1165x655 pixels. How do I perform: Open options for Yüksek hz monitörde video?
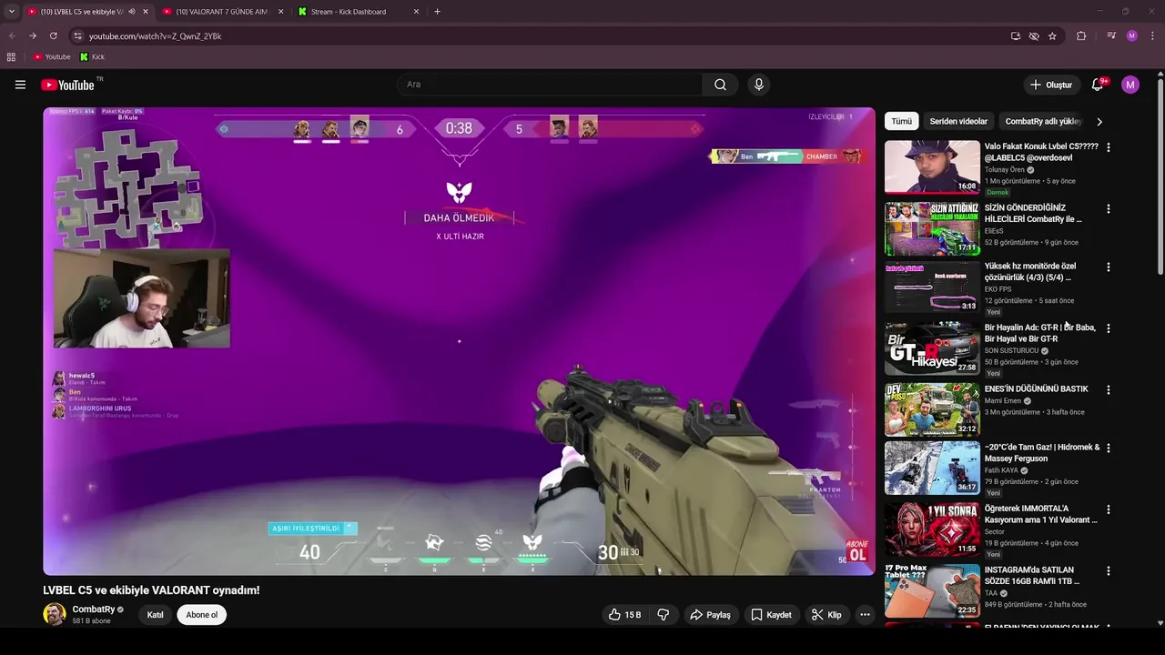[1108, 267]
